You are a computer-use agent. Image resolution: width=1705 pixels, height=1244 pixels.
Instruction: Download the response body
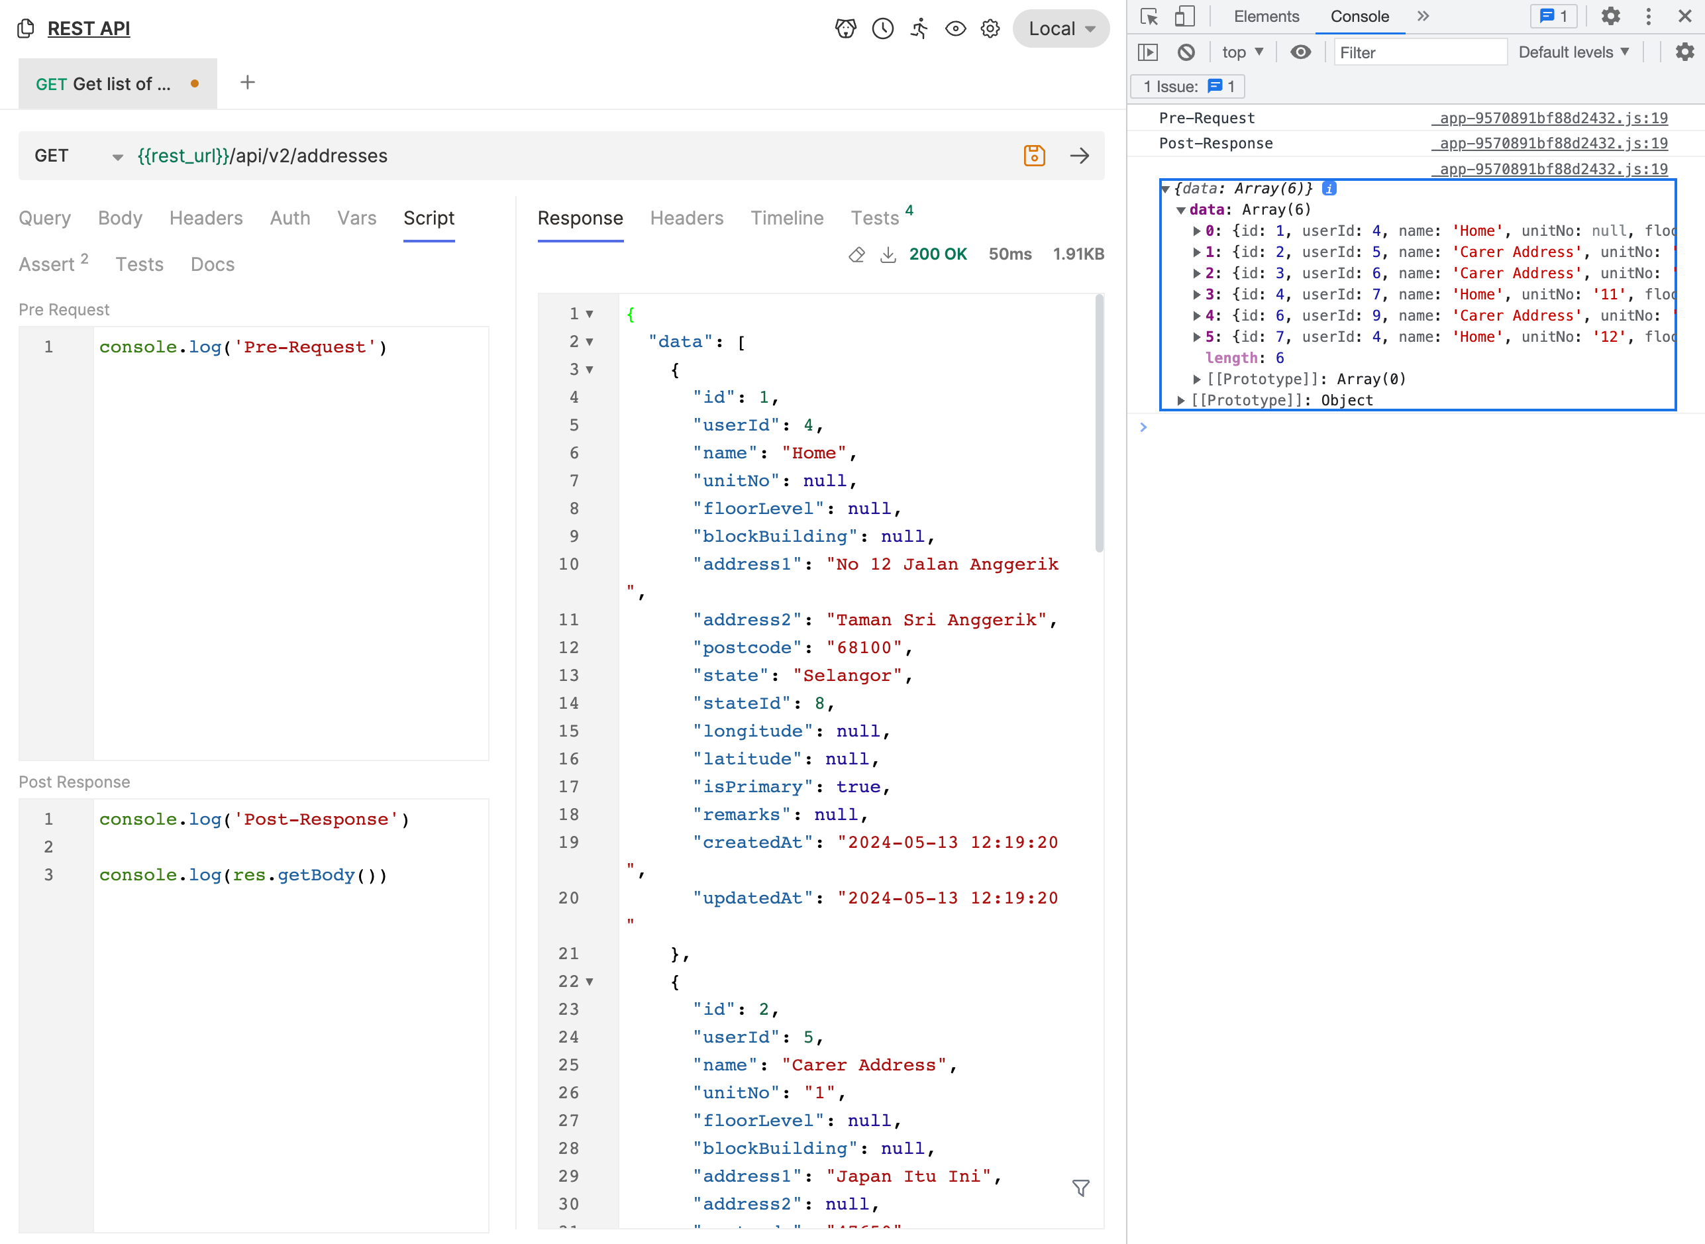pyautogui.click(x=889, y=254)
